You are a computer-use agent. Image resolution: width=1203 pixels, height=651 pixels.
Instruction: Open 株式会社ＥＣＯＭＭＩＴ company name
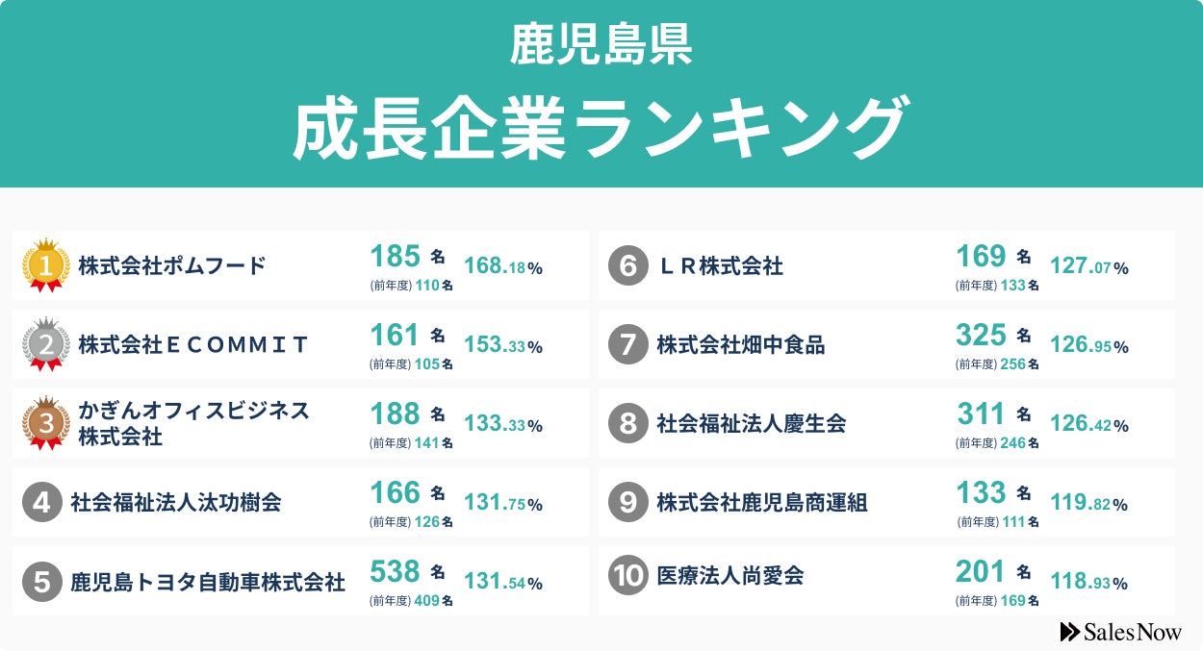pyautogui.click(x=193, y=344)
